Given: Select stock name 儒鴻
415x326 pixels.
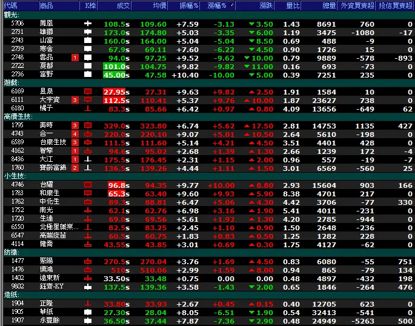Looking at the screenshot, I should 46,270.
